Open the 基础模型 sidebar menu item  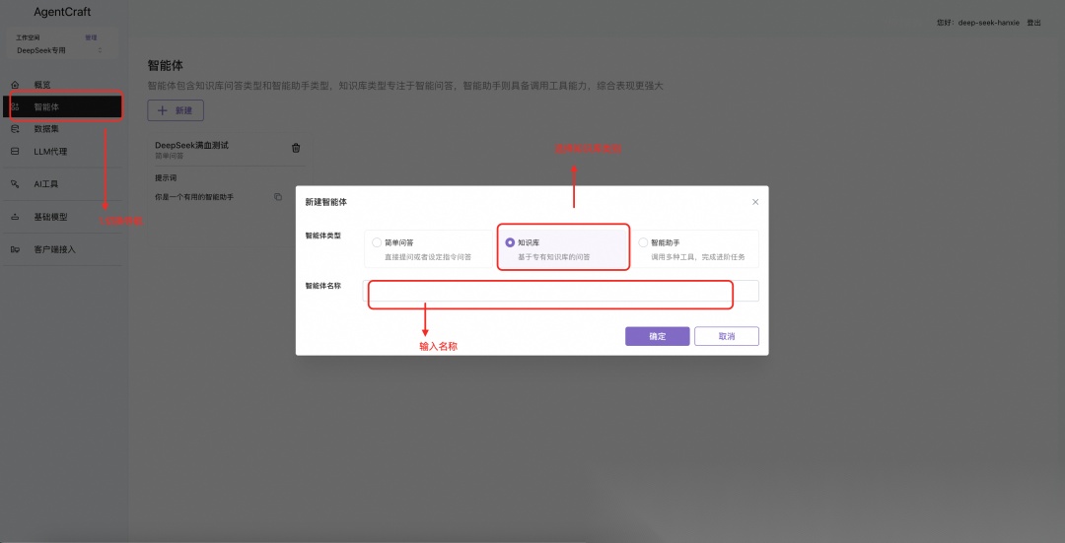[62, 217]
